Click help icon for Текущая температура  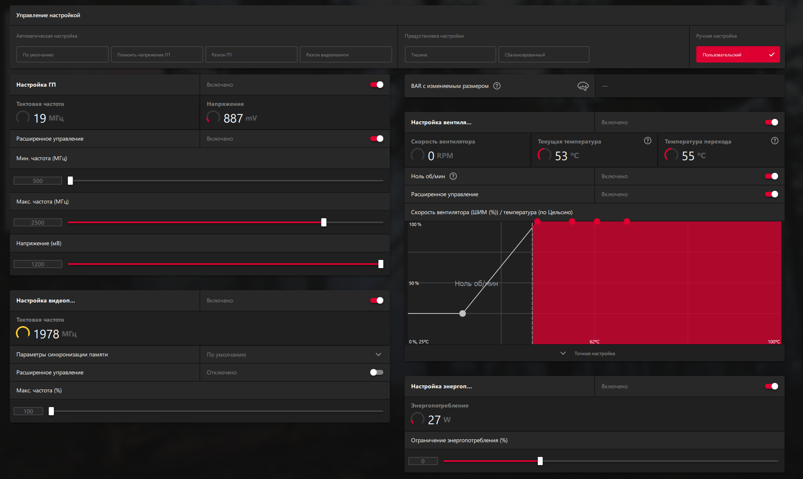[648, 141]
